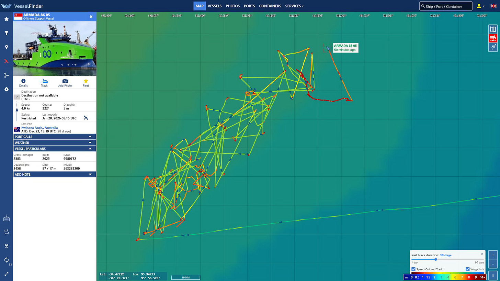The width and height of the screenshot is (500, 281).
Task: Toggle the Waypoints checkbox
Action: coord(468,269)
